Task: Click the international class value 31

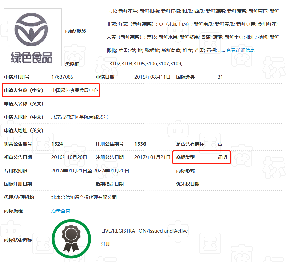Action: tap(220, 77)
